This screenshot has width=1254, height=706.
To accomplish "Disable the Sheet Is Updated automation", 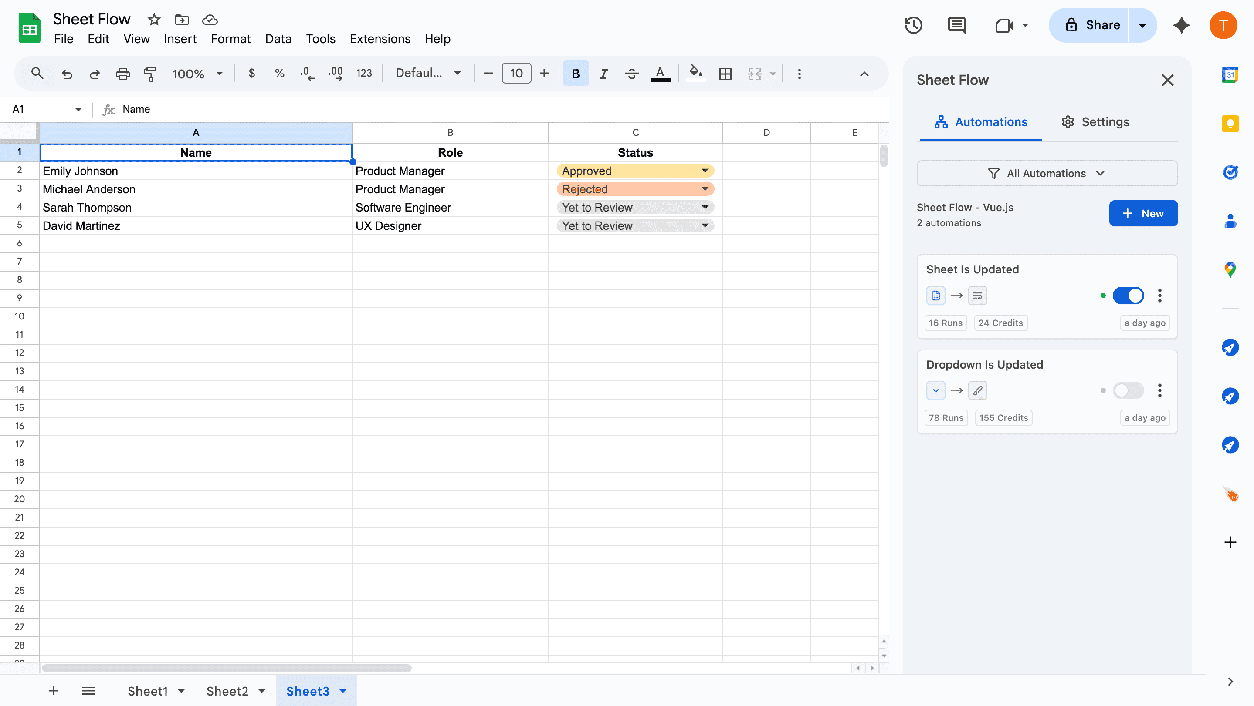I will (1129, 295).
